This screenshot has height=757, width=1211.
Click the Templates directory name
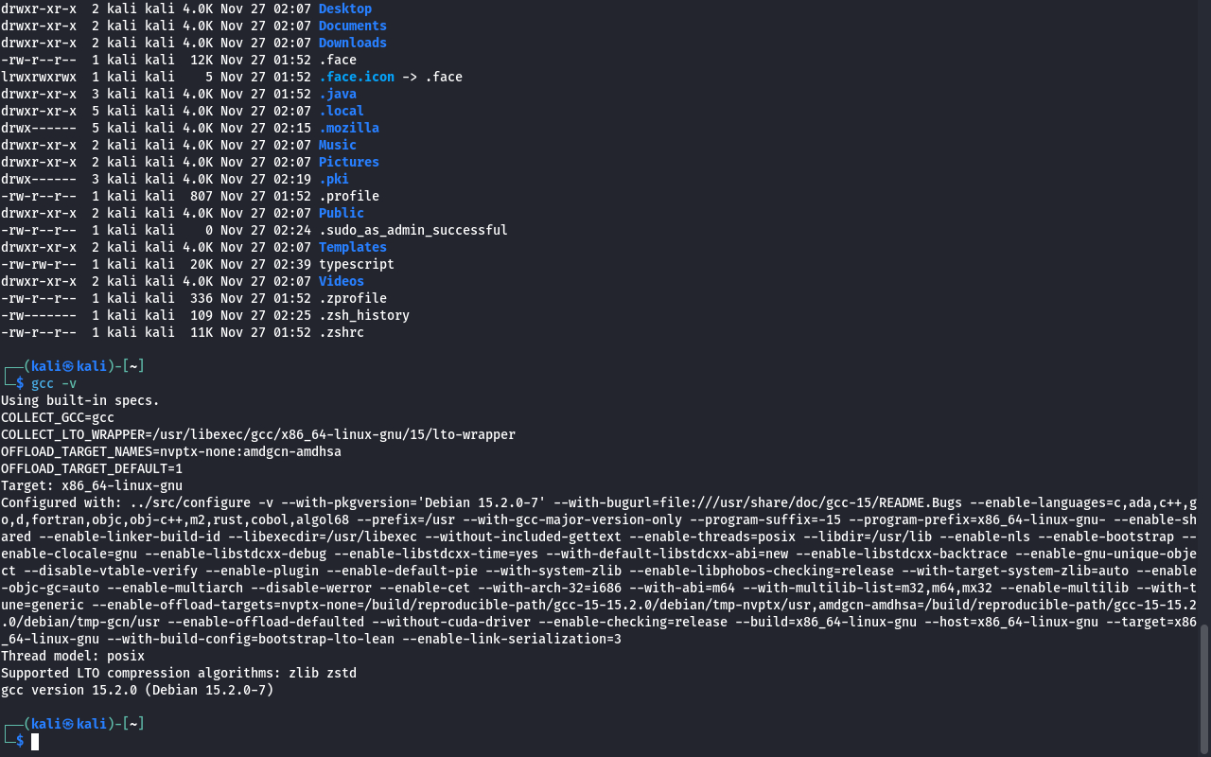(352, 247)
